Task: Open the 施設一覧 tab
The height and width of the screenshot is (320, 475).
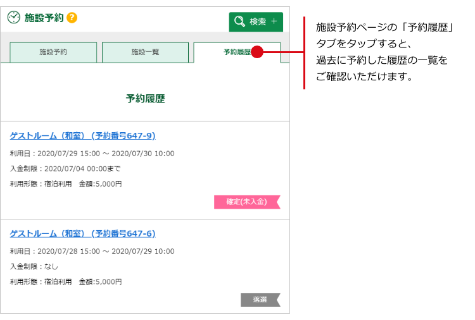Action: [x=145, y=52]
